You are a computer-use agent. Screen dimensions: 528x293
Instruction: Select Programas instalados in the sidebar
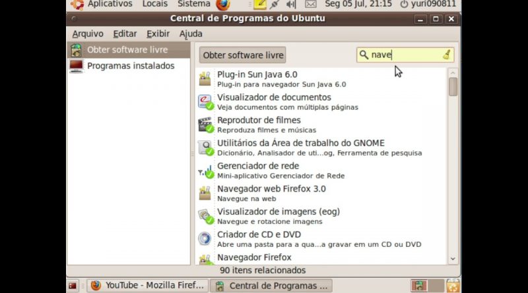(129, 66)
